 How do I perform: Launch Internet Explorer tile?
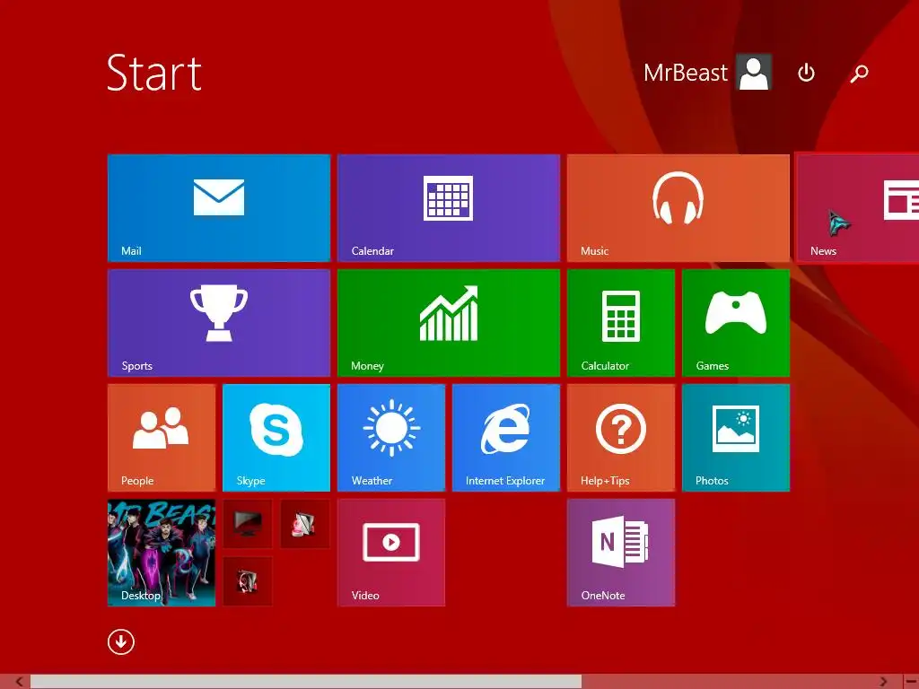coord(506,438)
